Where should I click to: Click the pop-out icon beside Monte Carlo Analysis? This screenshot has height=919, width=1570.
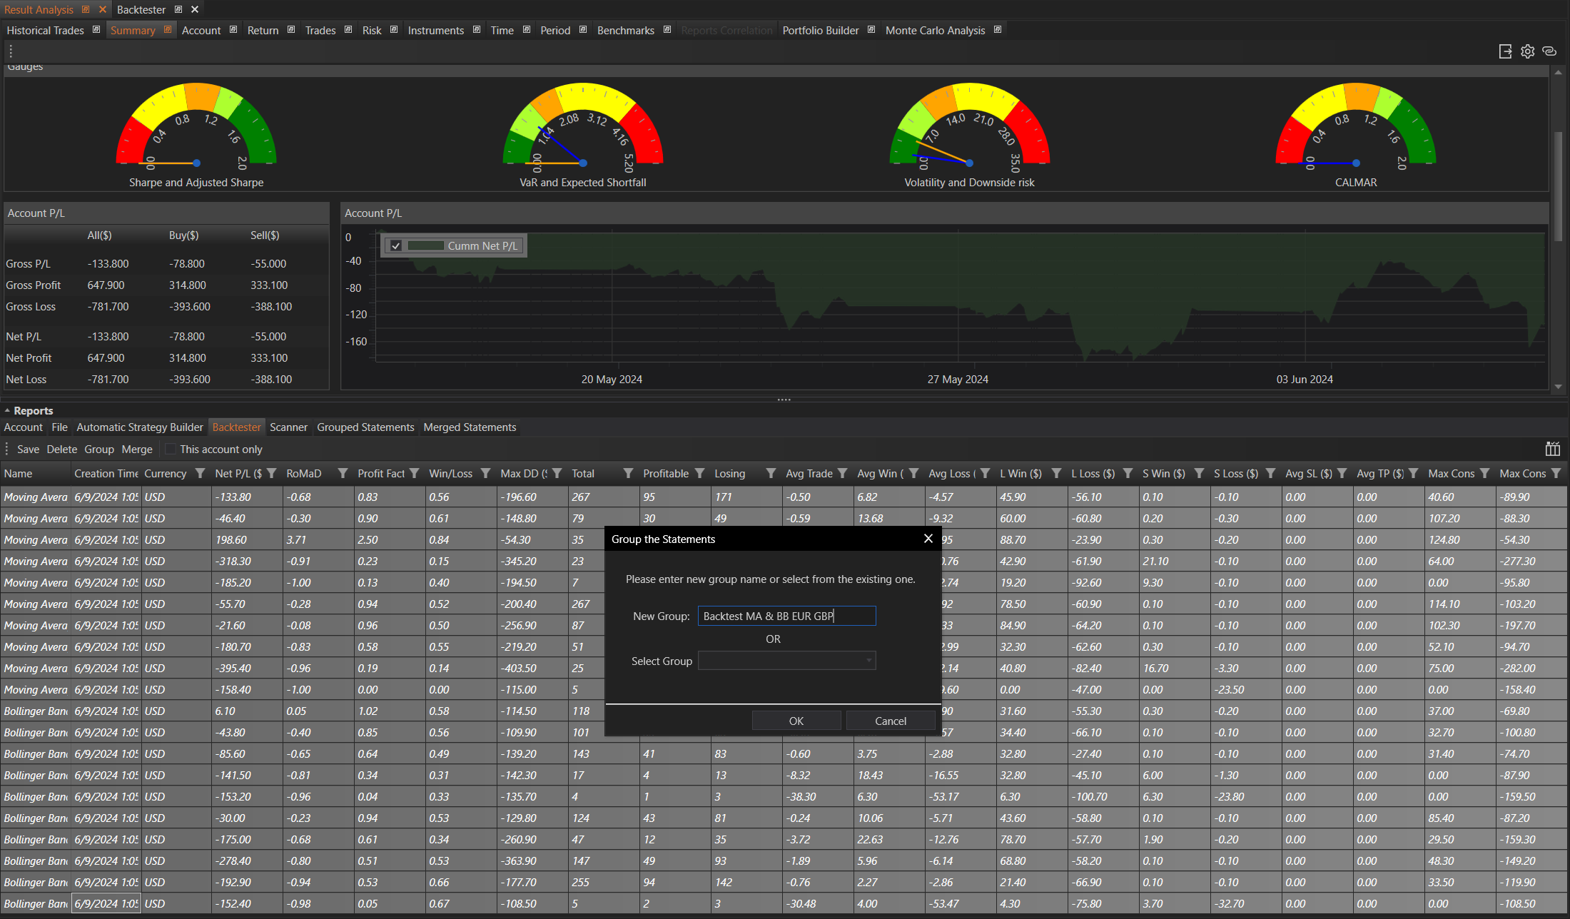[x=998, y=30]
